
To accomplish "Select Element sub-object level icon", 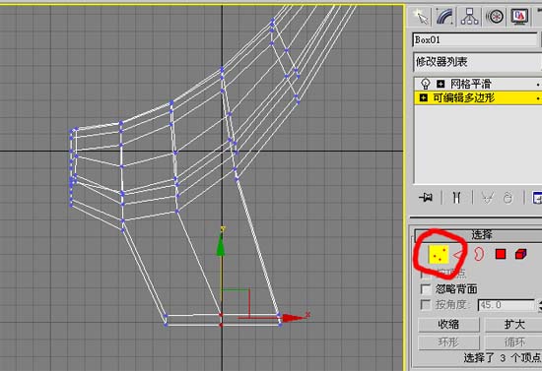I will 520,254.
